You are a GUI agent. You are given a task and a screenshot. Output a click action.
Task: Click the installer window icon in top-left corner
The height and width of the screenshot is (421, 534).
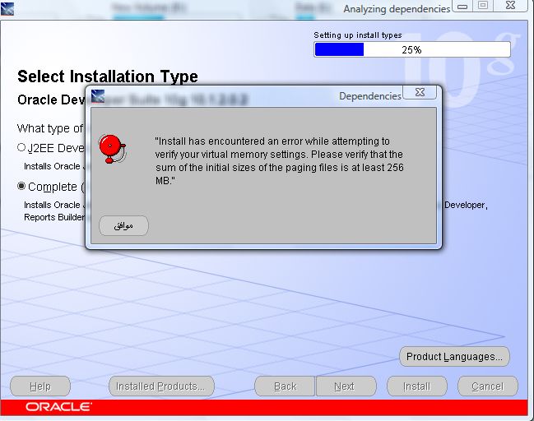point(7,8)
